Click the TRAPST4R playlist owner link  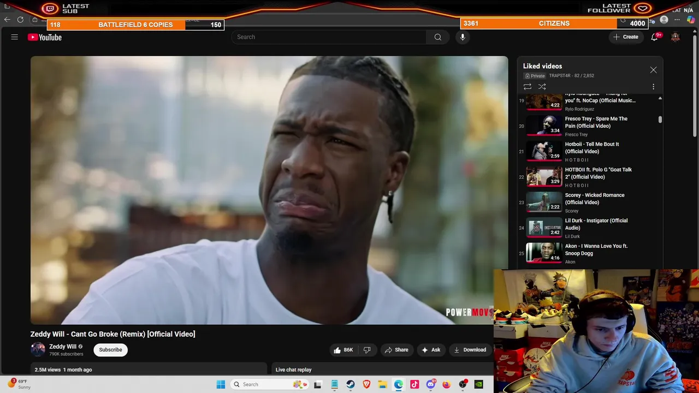coord(560,76)
